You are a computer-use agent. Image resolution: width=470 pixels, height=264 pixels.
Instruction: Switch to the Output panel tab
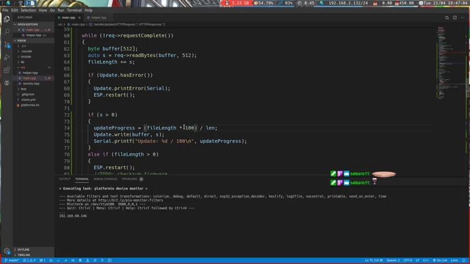pos(64,179)
